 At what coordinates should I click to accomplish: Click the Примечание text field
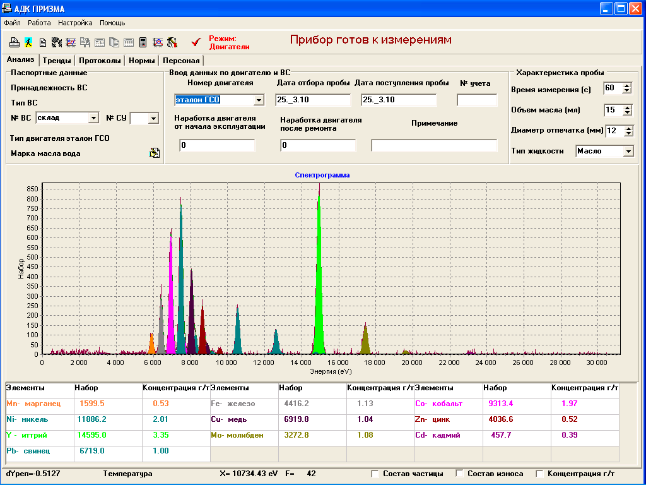433,146
